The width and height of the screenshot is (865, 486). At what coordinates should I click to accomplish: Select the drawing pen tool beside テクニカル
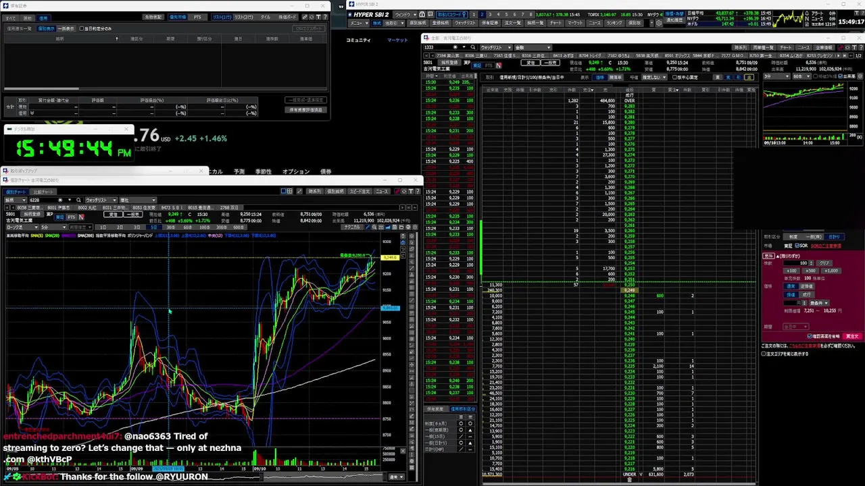click(x=368, y=227)
